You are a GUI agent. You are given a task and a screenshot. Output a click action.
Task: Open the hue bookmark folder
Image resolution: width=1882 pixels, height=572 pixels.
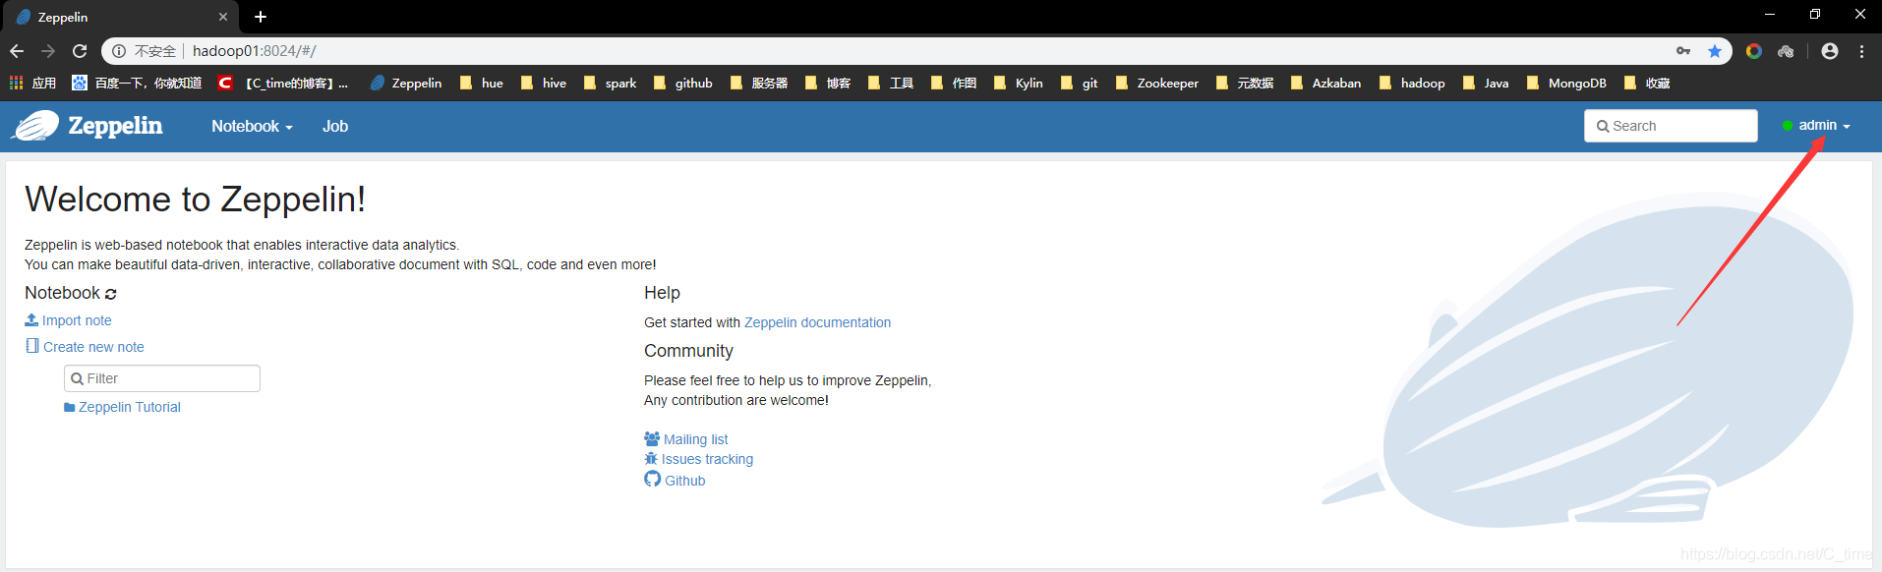point(482,84)
